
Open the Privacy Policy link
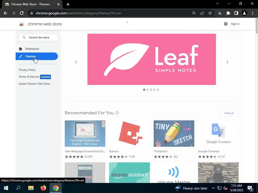27,70
